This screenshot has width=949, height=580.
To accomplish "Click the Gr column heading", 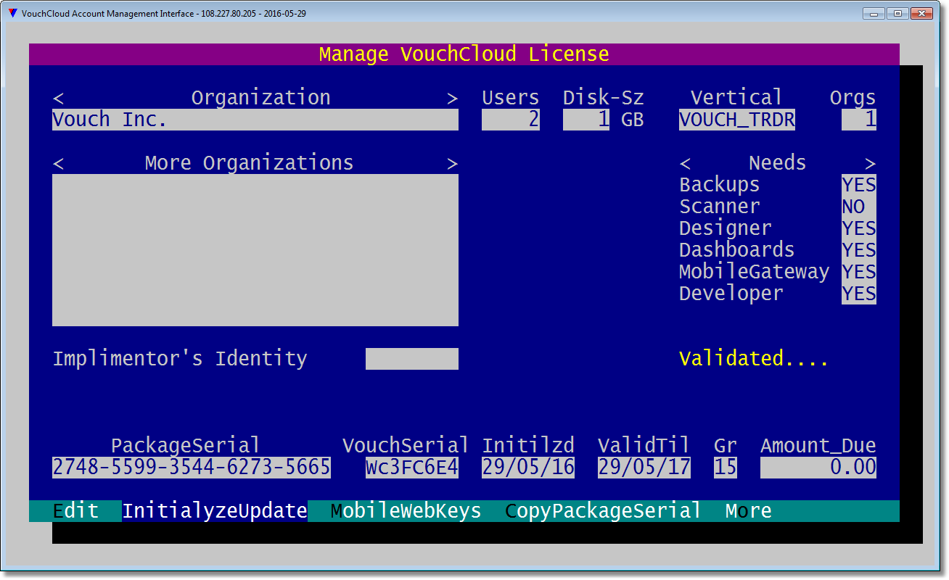I will click(726, 446).
